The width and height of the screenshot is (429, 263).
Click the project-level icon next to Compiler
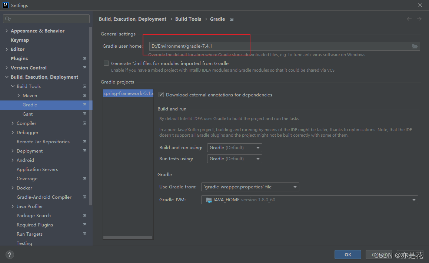tap(84, 123)
